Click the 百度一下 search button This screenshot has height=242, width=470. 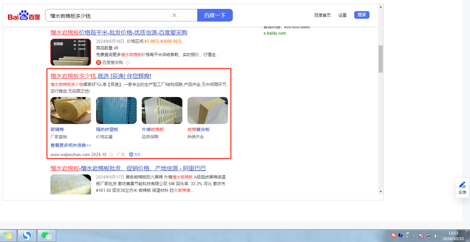pyautogui.click(x=215, y=15)
